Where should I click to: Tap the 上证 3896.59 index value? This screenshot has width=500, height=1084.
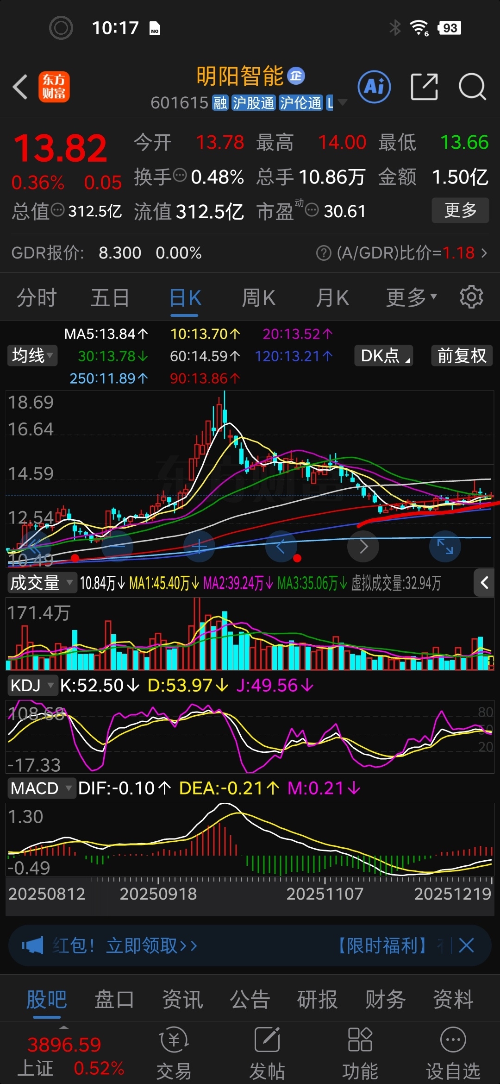(64, 1044)
